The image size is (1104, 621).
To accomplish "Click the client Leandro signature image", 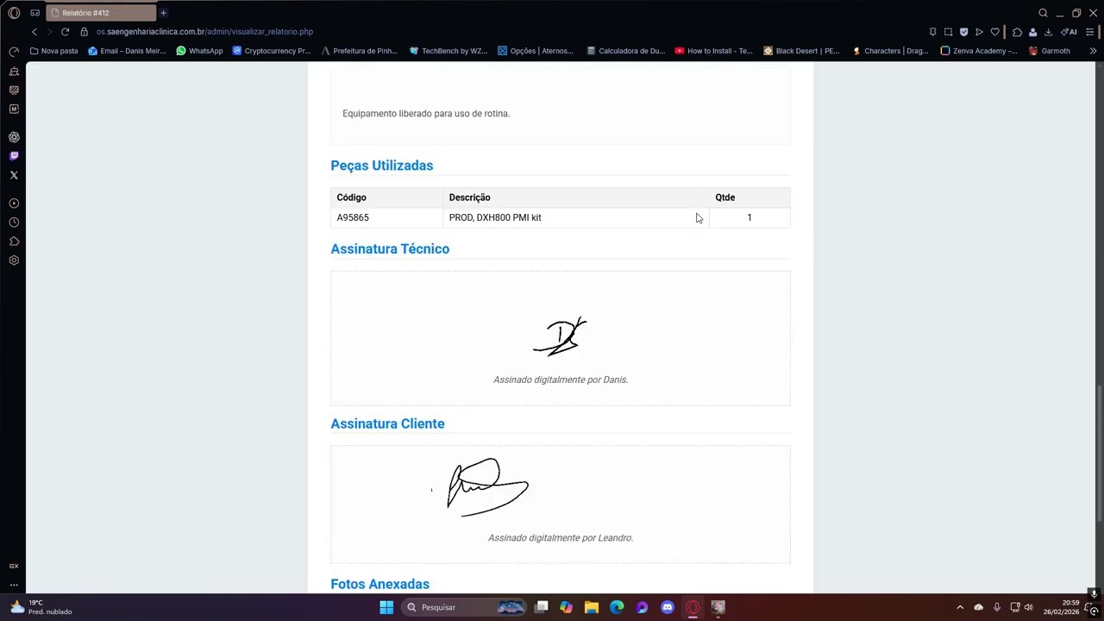I will pyautogui.click(x=481, y=487).
